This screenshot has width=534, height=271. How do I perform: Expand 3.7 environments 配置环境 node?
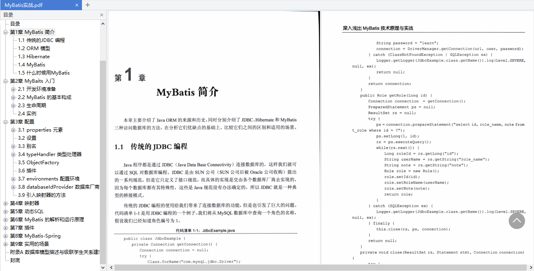[13, 179]
